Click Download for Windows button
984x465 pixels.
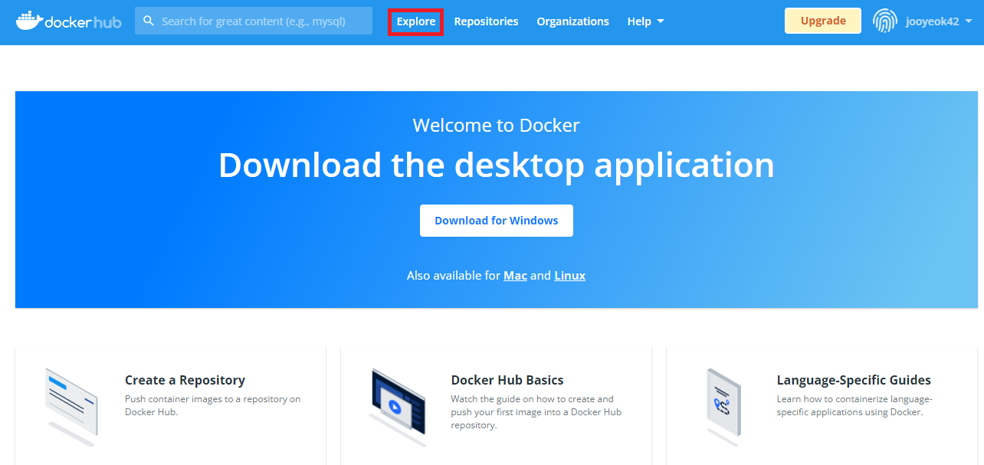pos(497,221)
